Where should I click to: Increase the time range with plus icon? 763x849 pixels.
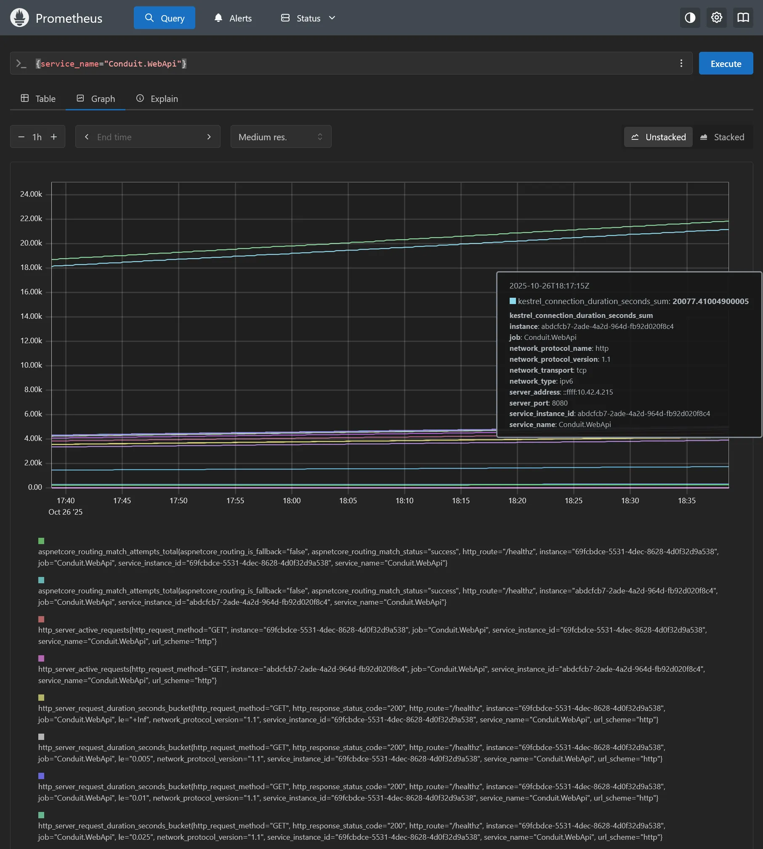pyautogui.click(x=54, y=137)
